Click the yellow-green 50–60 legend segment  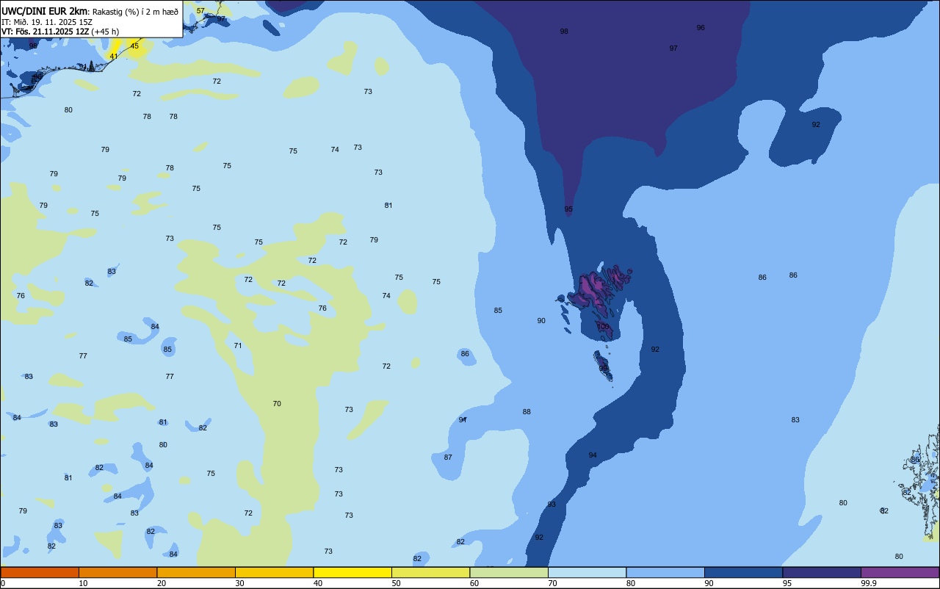430,572
